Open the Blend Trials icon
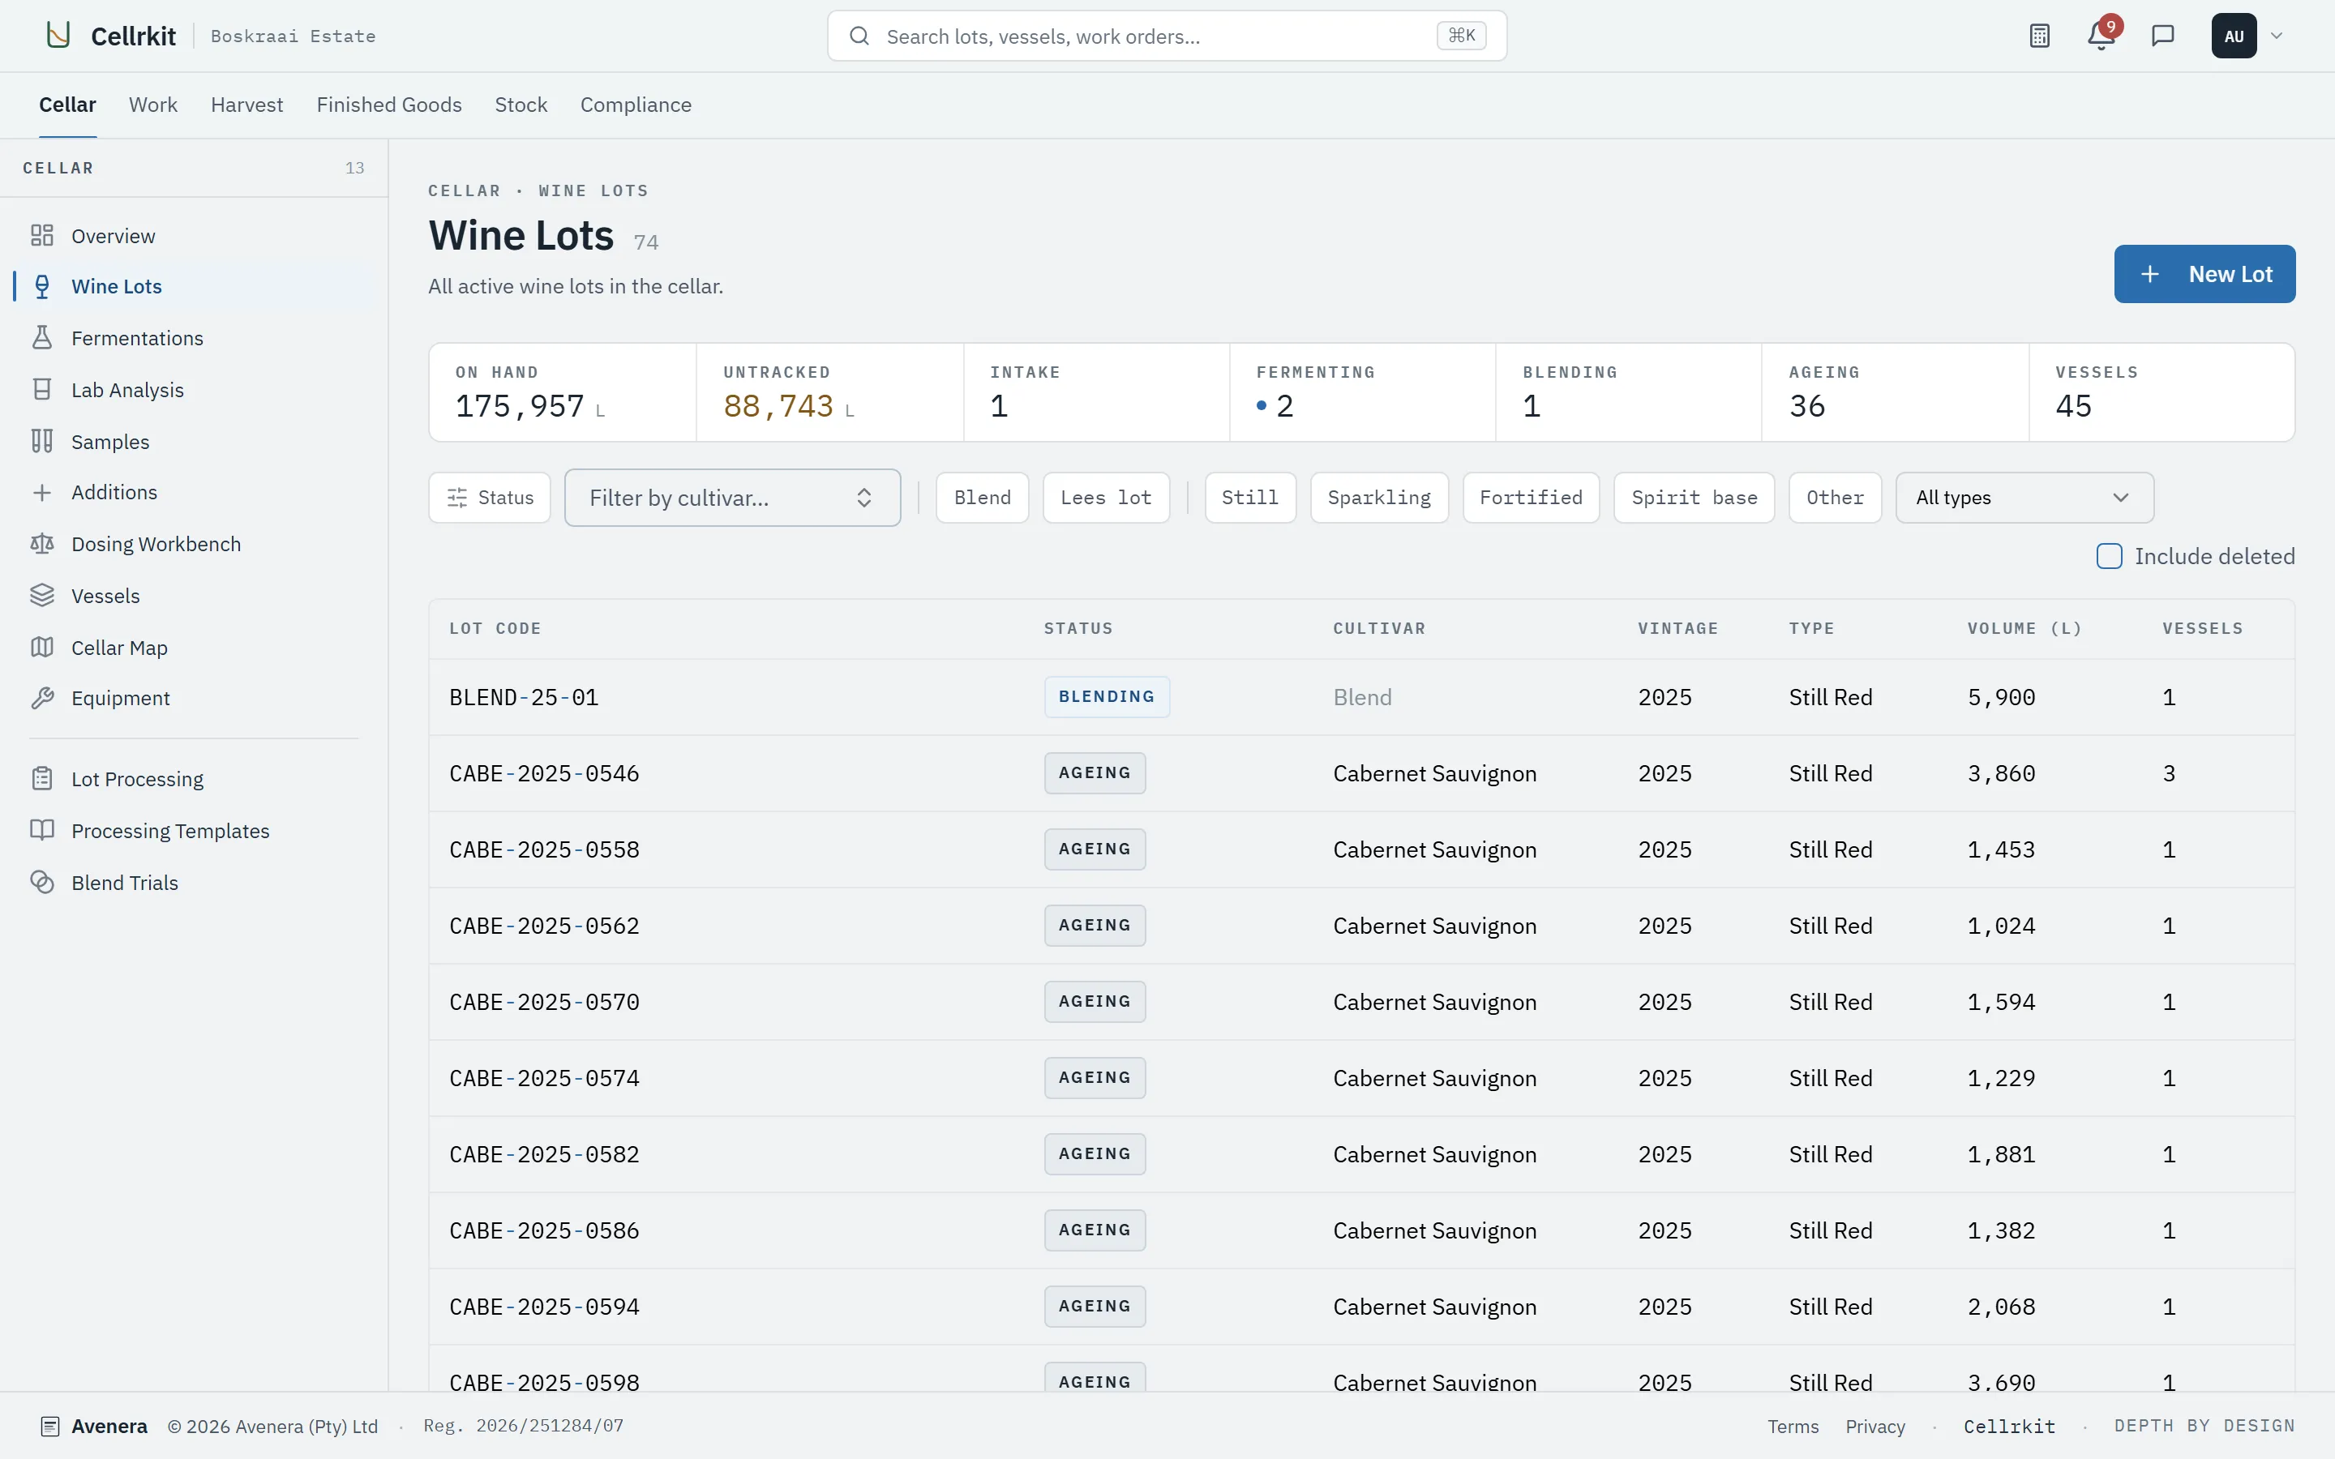Screen dimensions: 2335x1459 [x=41, y=882]
